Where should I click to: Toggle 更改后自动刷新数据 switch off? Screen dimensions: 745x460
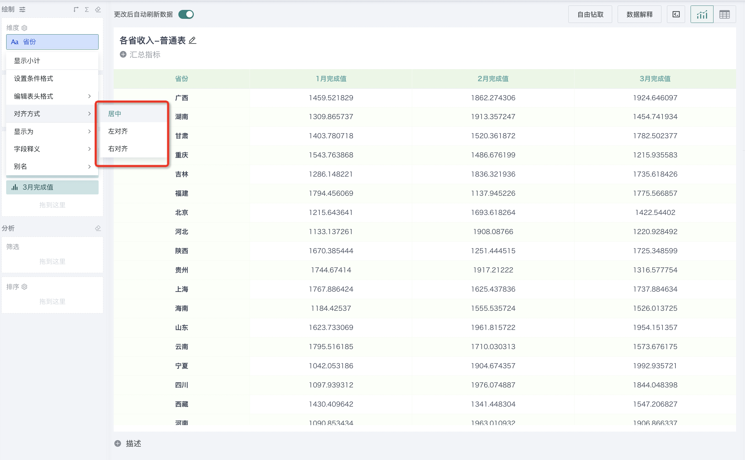click(186, 14)
